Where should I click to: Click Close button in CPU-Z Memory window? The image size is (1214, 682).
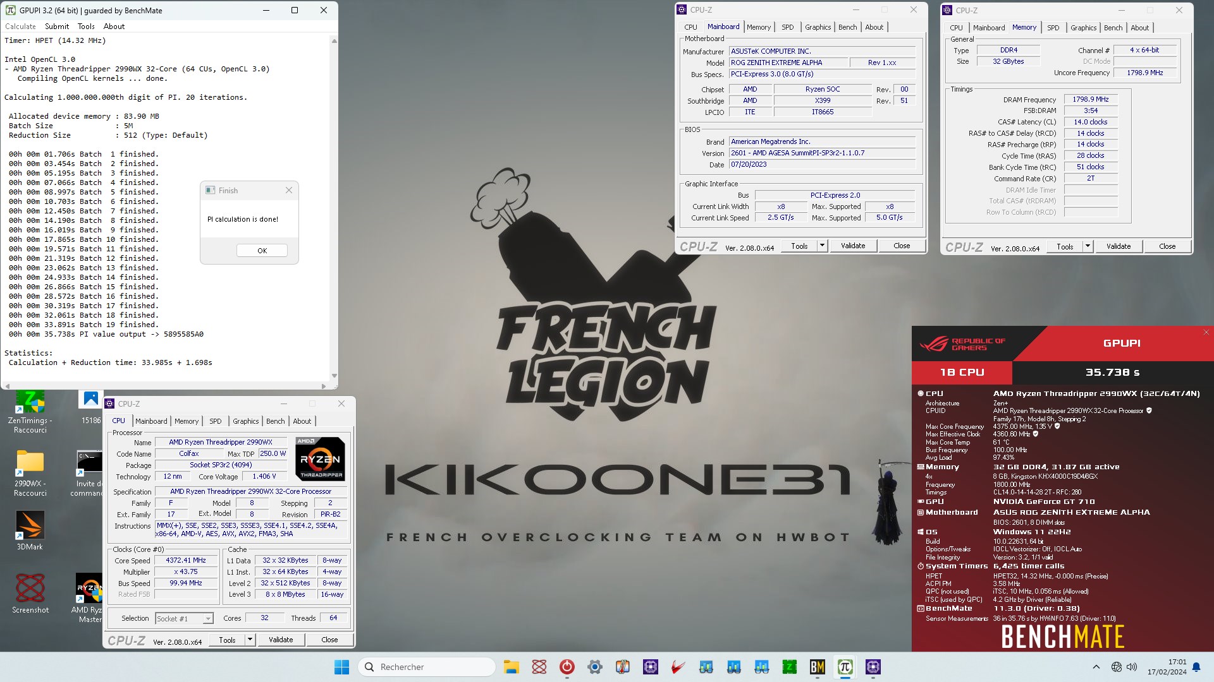point(1167,246)
